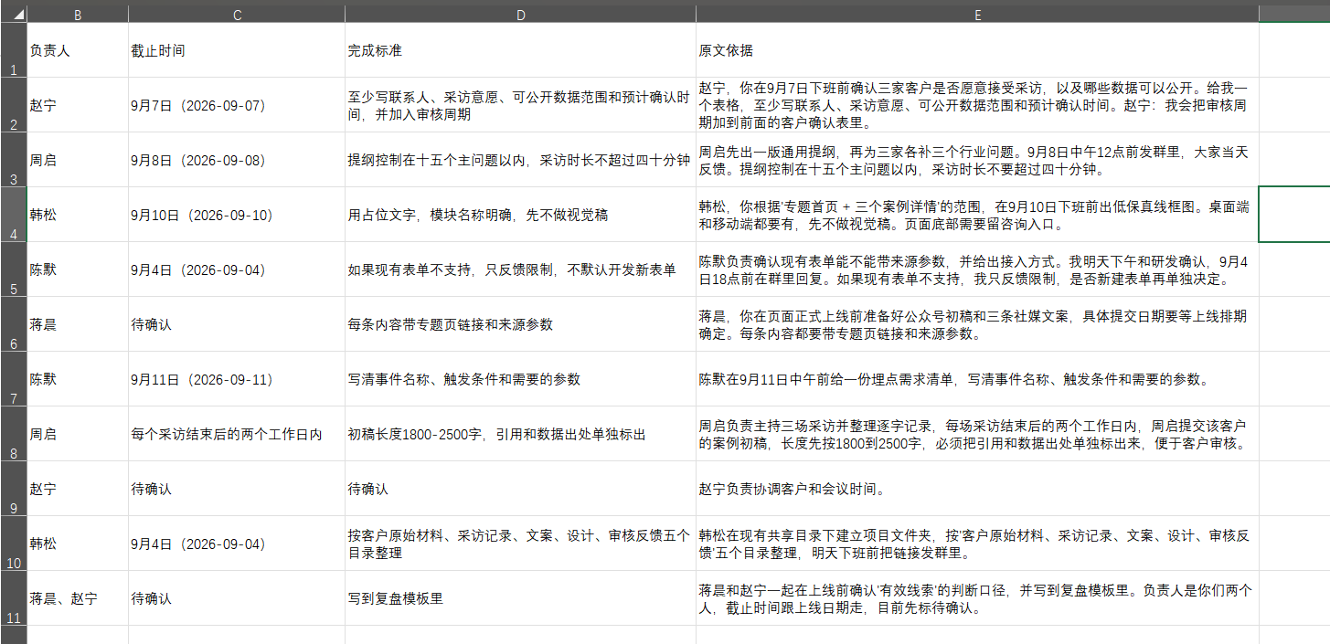
Task: Select source text cell starting 韩松，你根据
Action: click(x=977, y=215)
